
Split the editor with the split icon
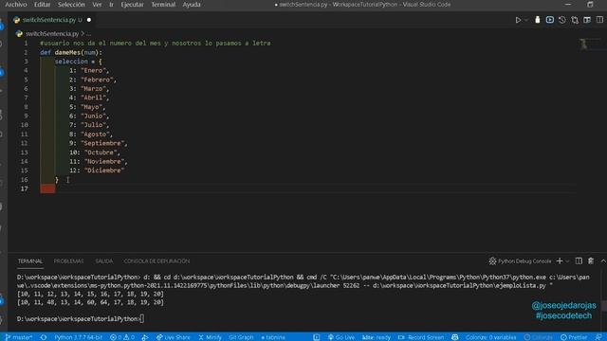[x=599, y=20]
